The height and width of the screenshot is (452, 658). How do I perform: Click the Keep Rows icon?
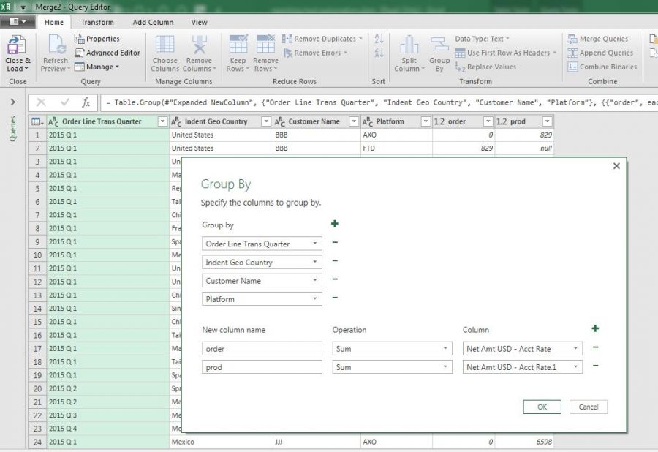(x=238, y=44)
